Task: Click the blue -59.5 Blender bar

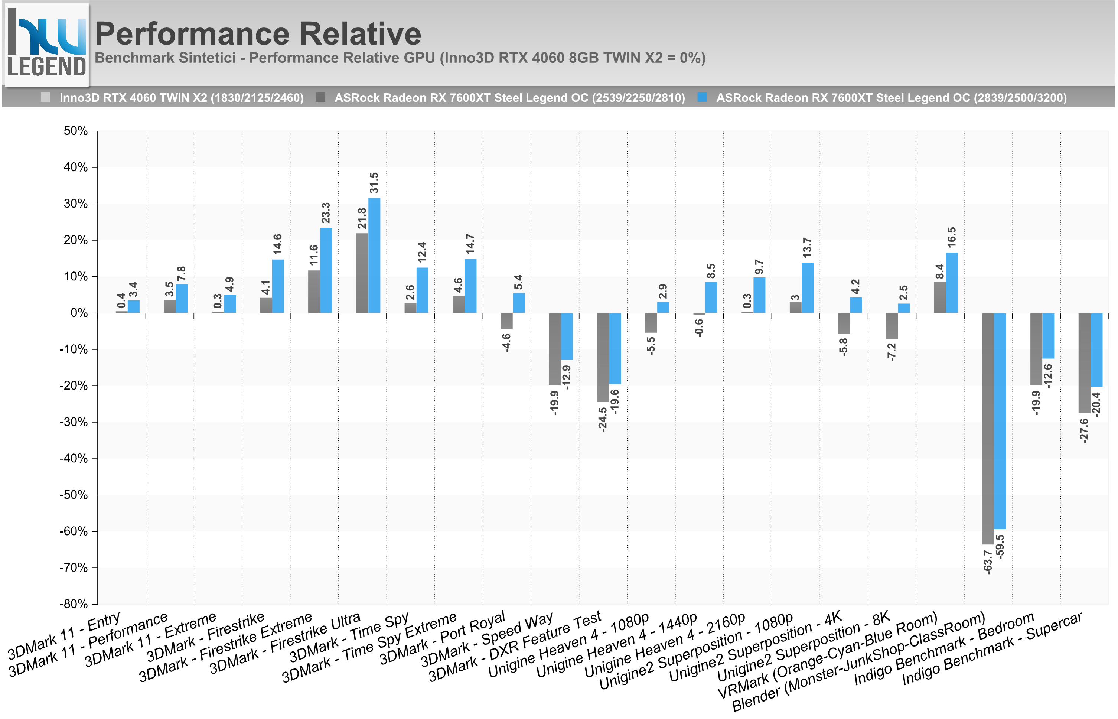Action: pos(1000,421)
